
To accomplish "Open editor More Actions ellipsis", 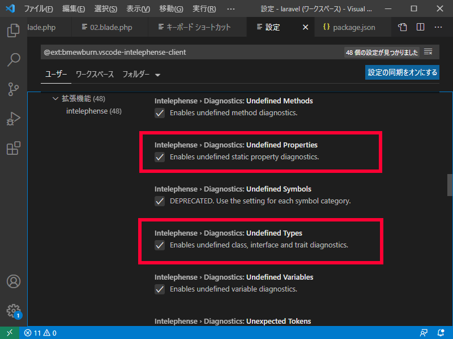I will click(438, 27).
